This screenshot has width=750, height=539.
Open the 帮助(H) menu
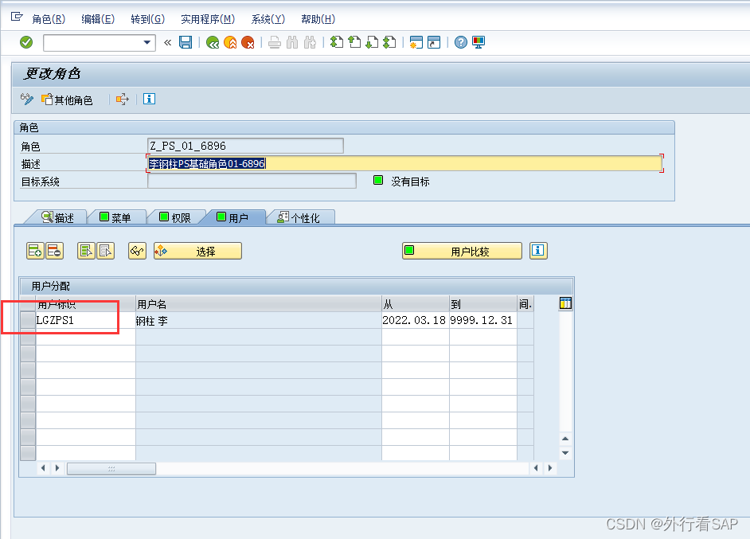[x=318, y=19]
